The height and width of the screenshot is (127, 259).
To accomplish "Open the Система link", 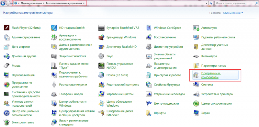I will [207, 85].
